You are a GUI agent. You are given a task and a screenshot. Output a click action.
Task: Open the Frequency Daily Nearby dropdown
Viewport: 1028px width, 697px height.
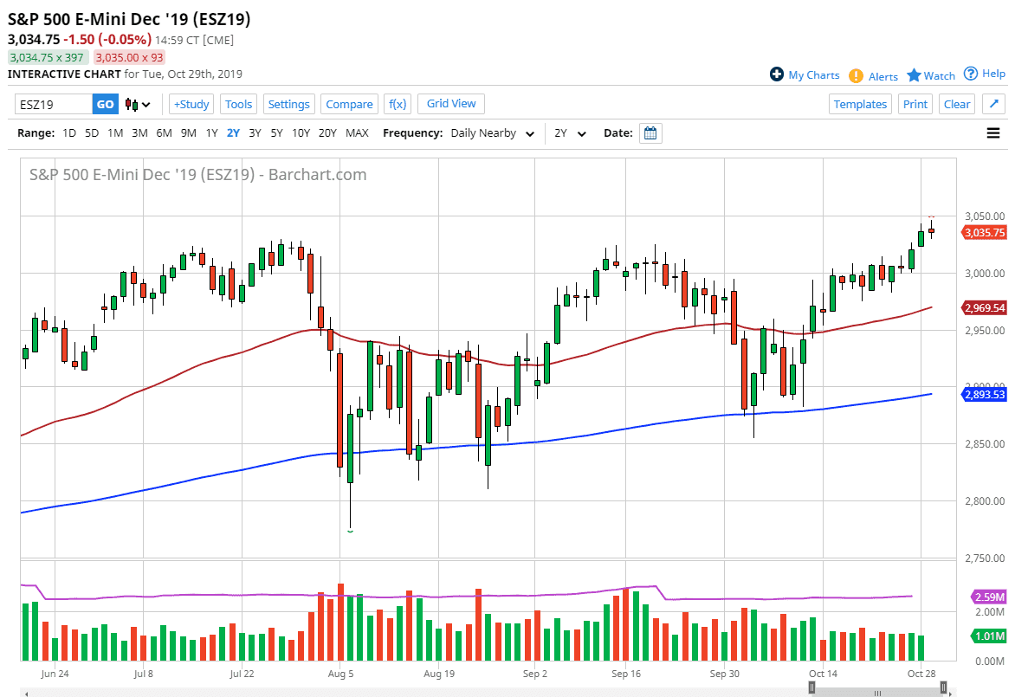pyautogui.click(x=491, y=133)
